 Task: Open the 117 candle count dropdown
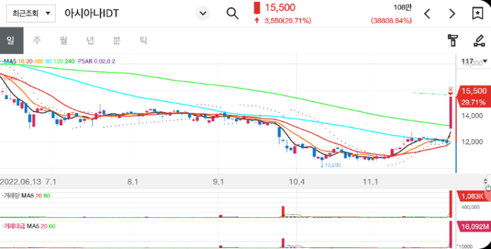[474, 61]
